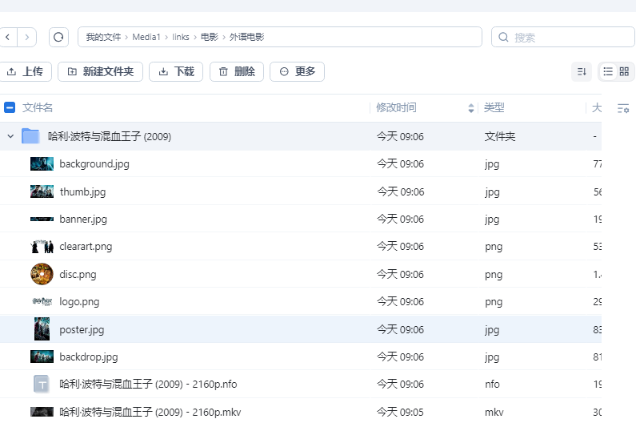Select file name thumb.jpg
This screenshot has width=636, height=423.
tap(82, 191)
